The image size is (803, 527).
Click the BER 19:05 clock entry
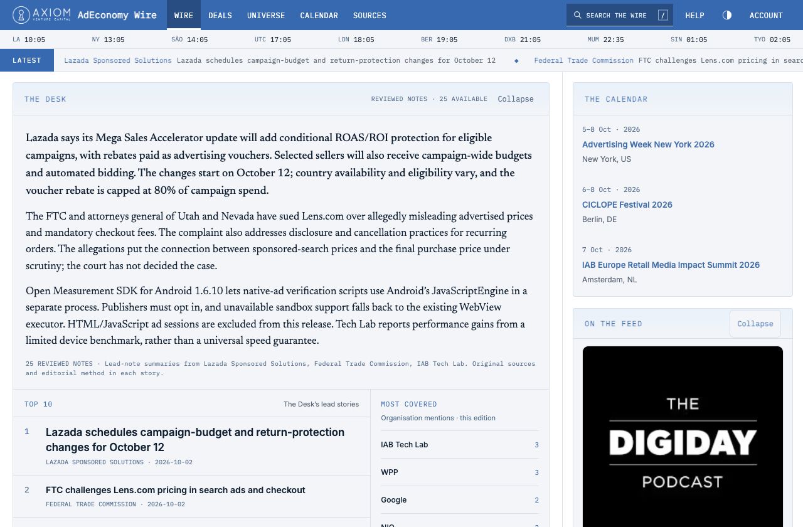click(439, 40)
